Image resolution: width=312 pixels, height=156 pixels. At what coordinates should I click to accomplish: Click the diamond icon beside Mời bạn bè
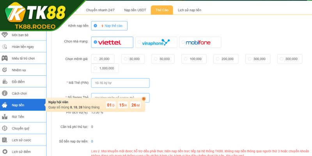coord(5,35)
